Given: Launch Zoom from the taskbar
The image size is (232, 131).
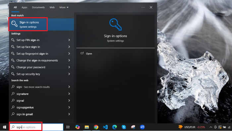Looking at the screenshot, I should [142, 127].
